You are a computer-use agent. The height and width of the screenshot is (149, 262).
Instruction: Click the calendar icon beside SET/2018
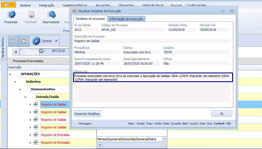41,51
